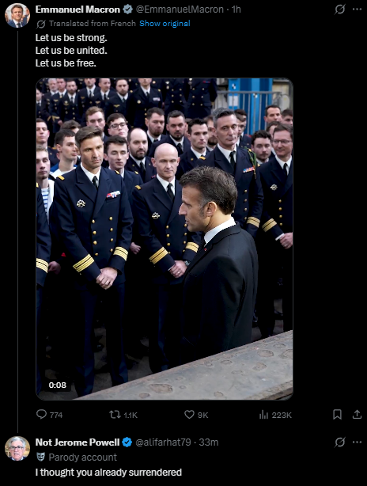Screen dimensions: 367x486
Task: Click the Not Jerome Powell display name
Action: (78, 442)
